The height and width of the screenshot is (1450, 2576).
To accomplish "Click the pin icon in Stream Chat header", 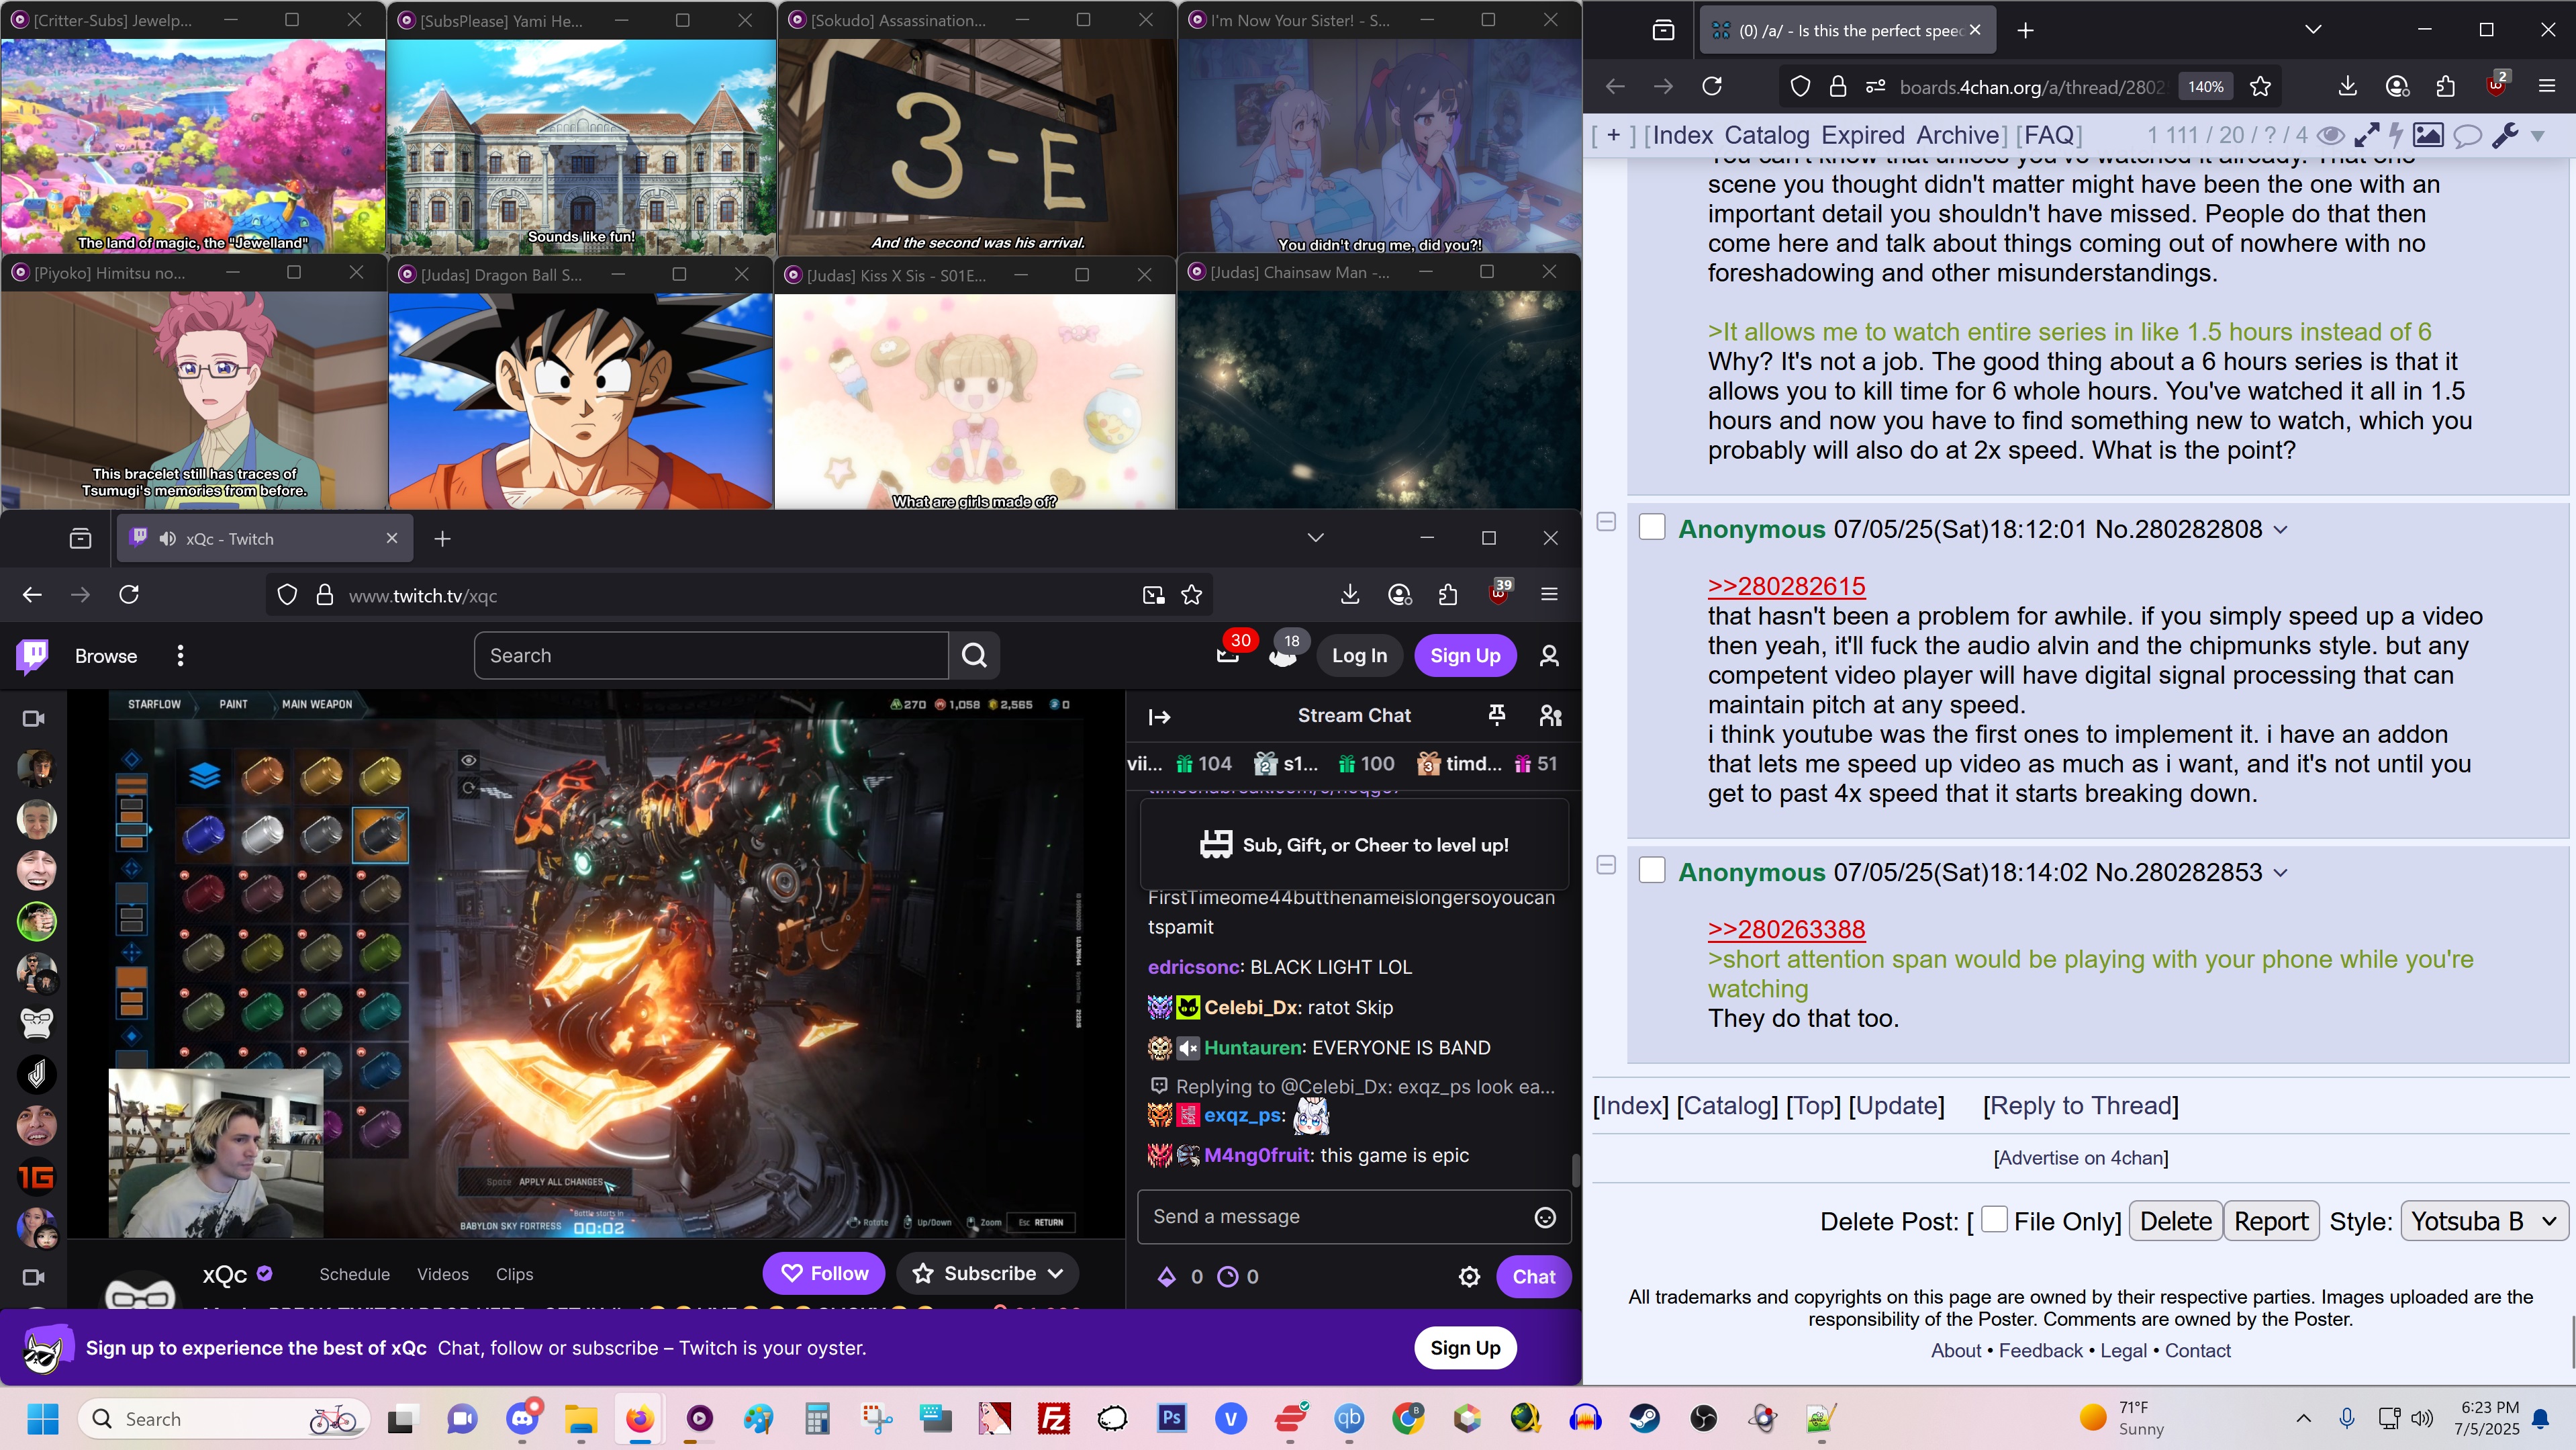I will pos(1497,715).
